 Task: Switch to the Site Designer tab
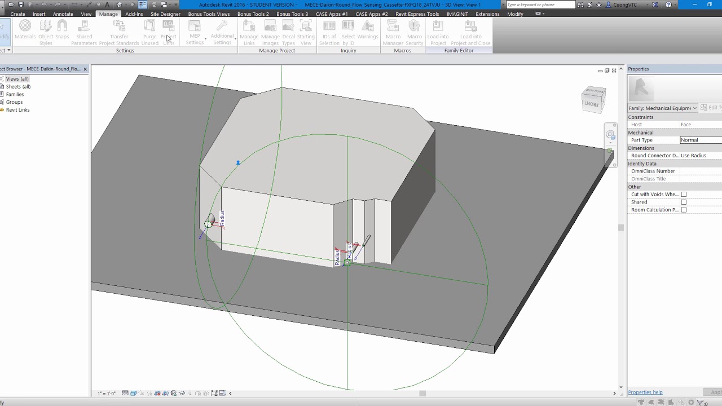[x=165, y=14]
